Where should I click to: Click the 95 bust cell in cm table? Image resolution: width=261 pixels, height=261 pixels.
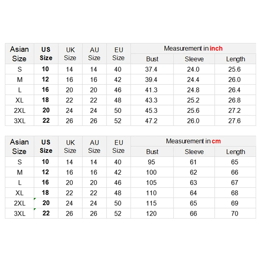coord(151,162)
